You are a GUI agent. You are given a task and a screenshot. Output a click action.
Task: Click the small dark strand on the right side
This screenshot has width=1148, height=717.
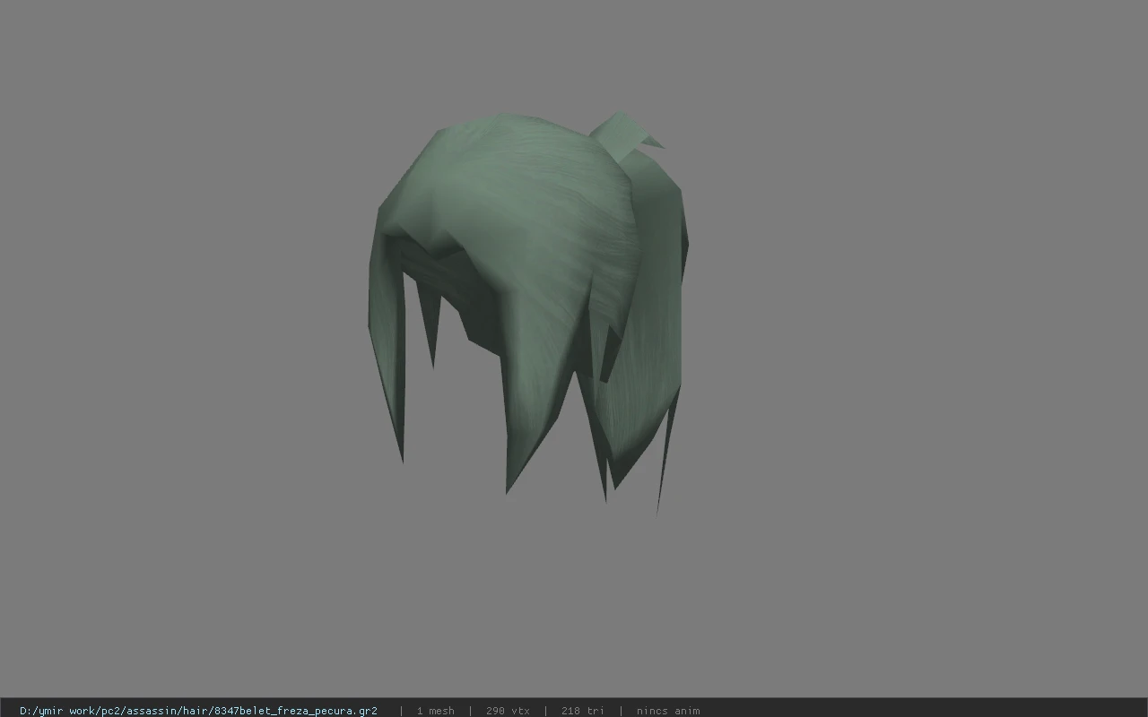pyautogui.click(x=610, y=354)
